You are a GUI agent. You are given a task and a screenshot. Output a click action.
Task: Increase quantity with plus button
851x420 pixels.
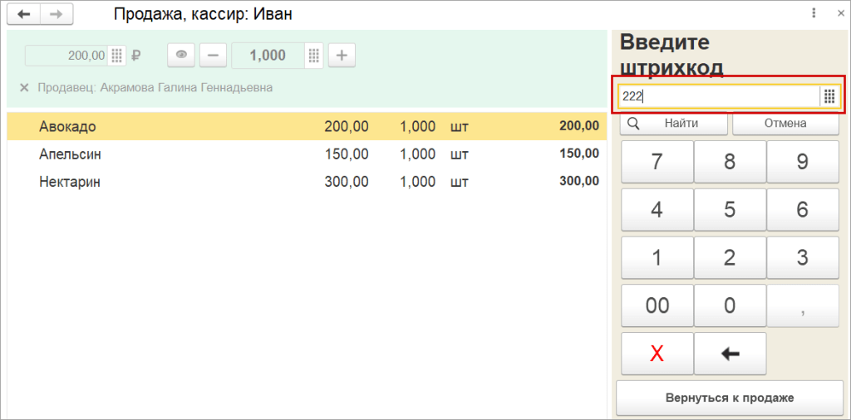[x=342, y=56]
